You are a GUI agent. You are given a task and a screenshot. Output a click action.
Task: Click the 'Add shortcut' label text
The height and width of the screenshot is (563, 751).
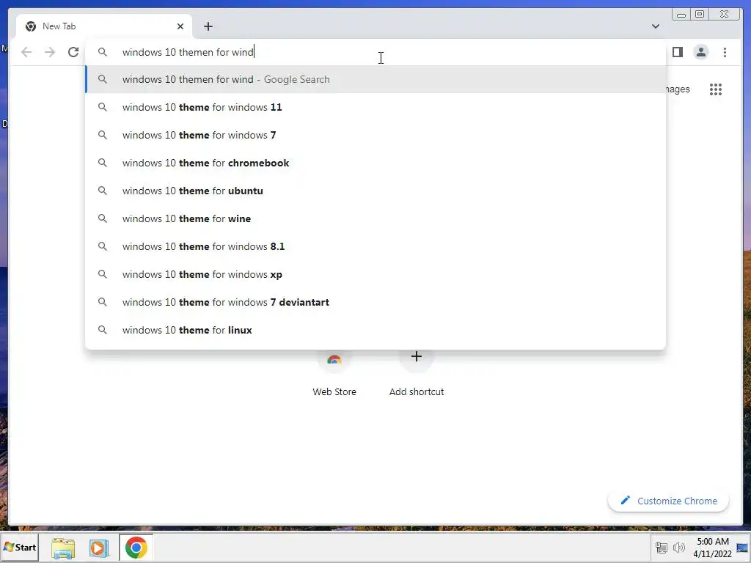coord(417,391)
